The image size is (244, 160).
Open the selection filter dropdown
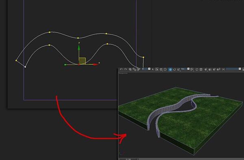pos(146,69)
